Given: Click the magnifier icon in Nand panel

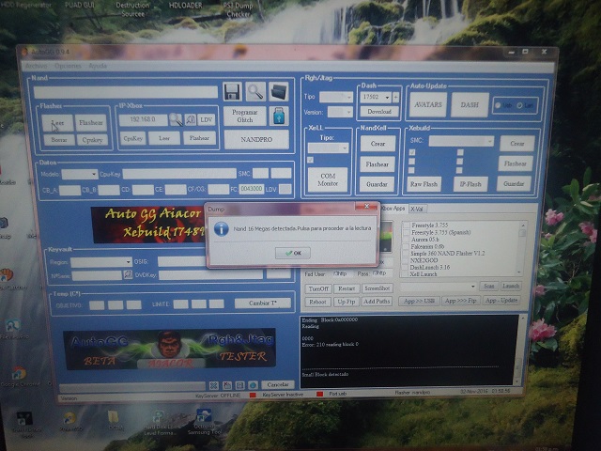Looking at the screenshot, I should (255, 91).
